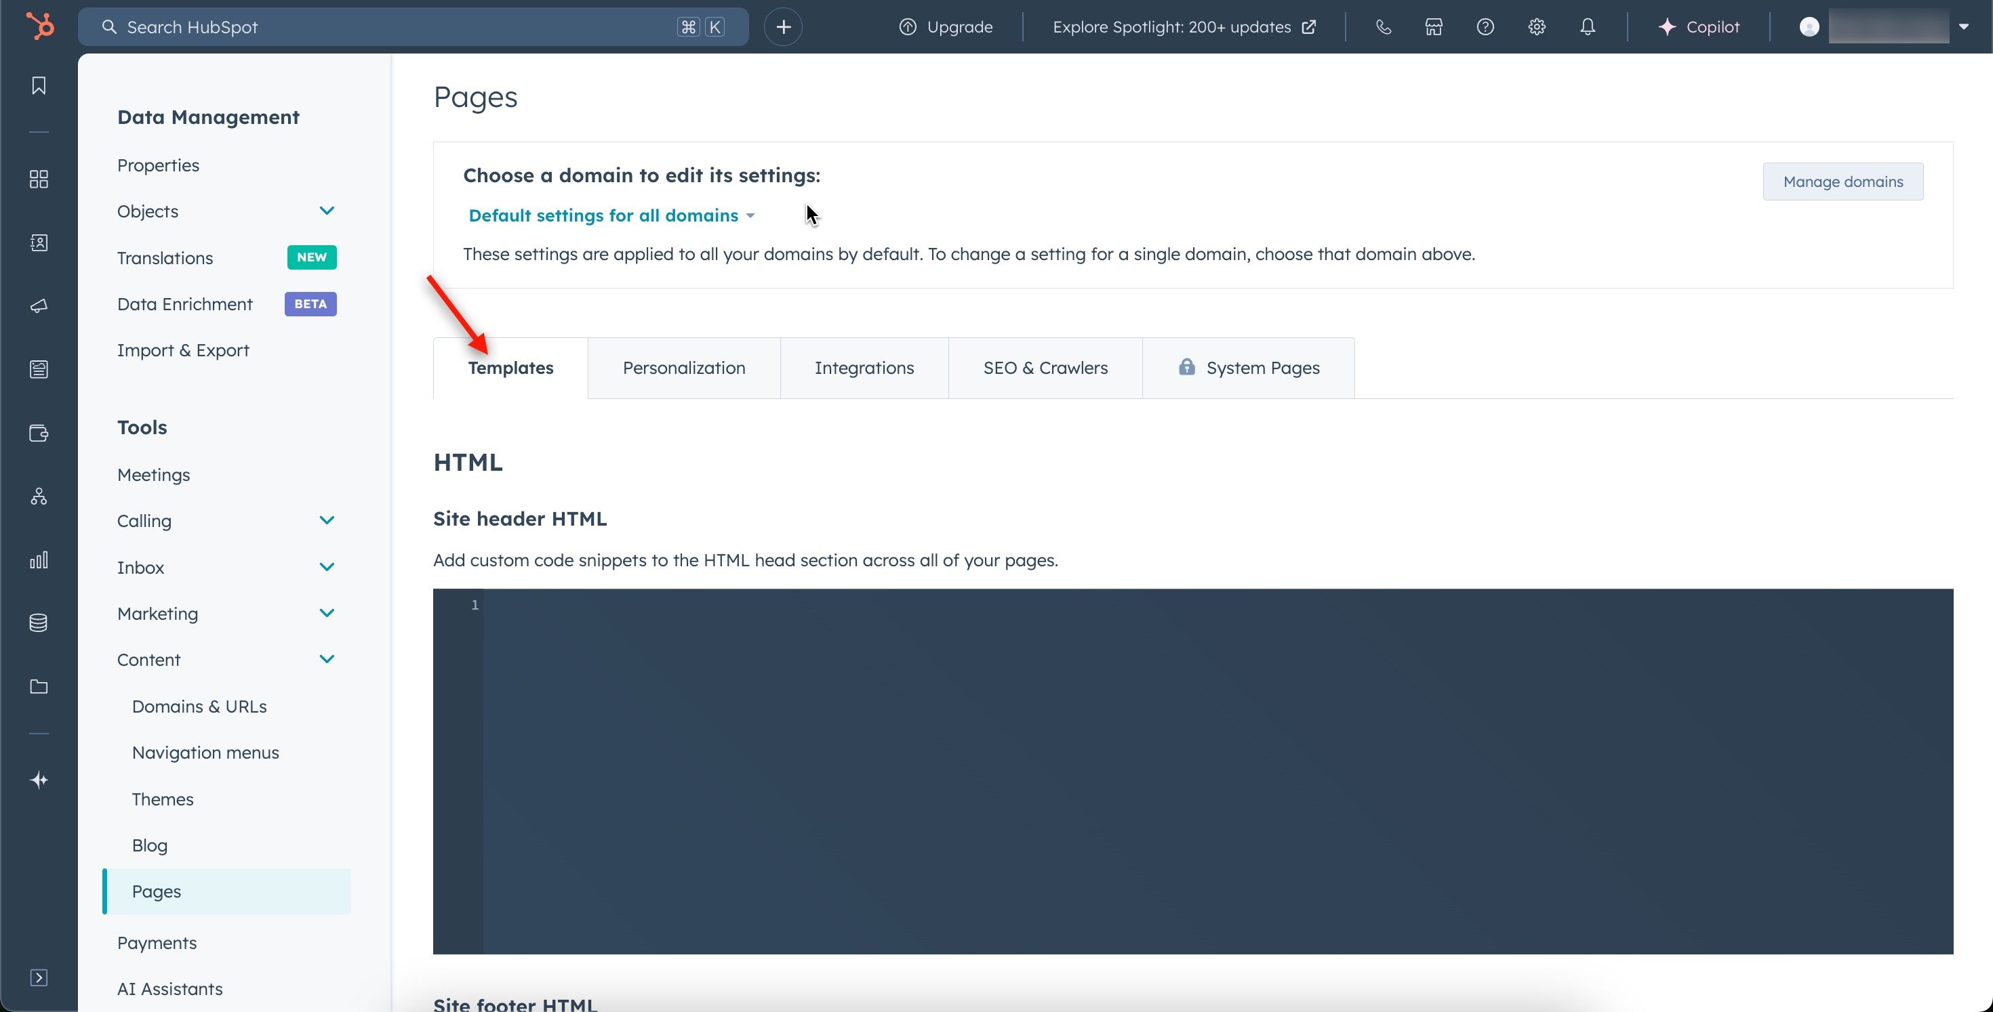Open Copilot from the top bar
The image size is (1993, 1012).
coord(1698,27)
